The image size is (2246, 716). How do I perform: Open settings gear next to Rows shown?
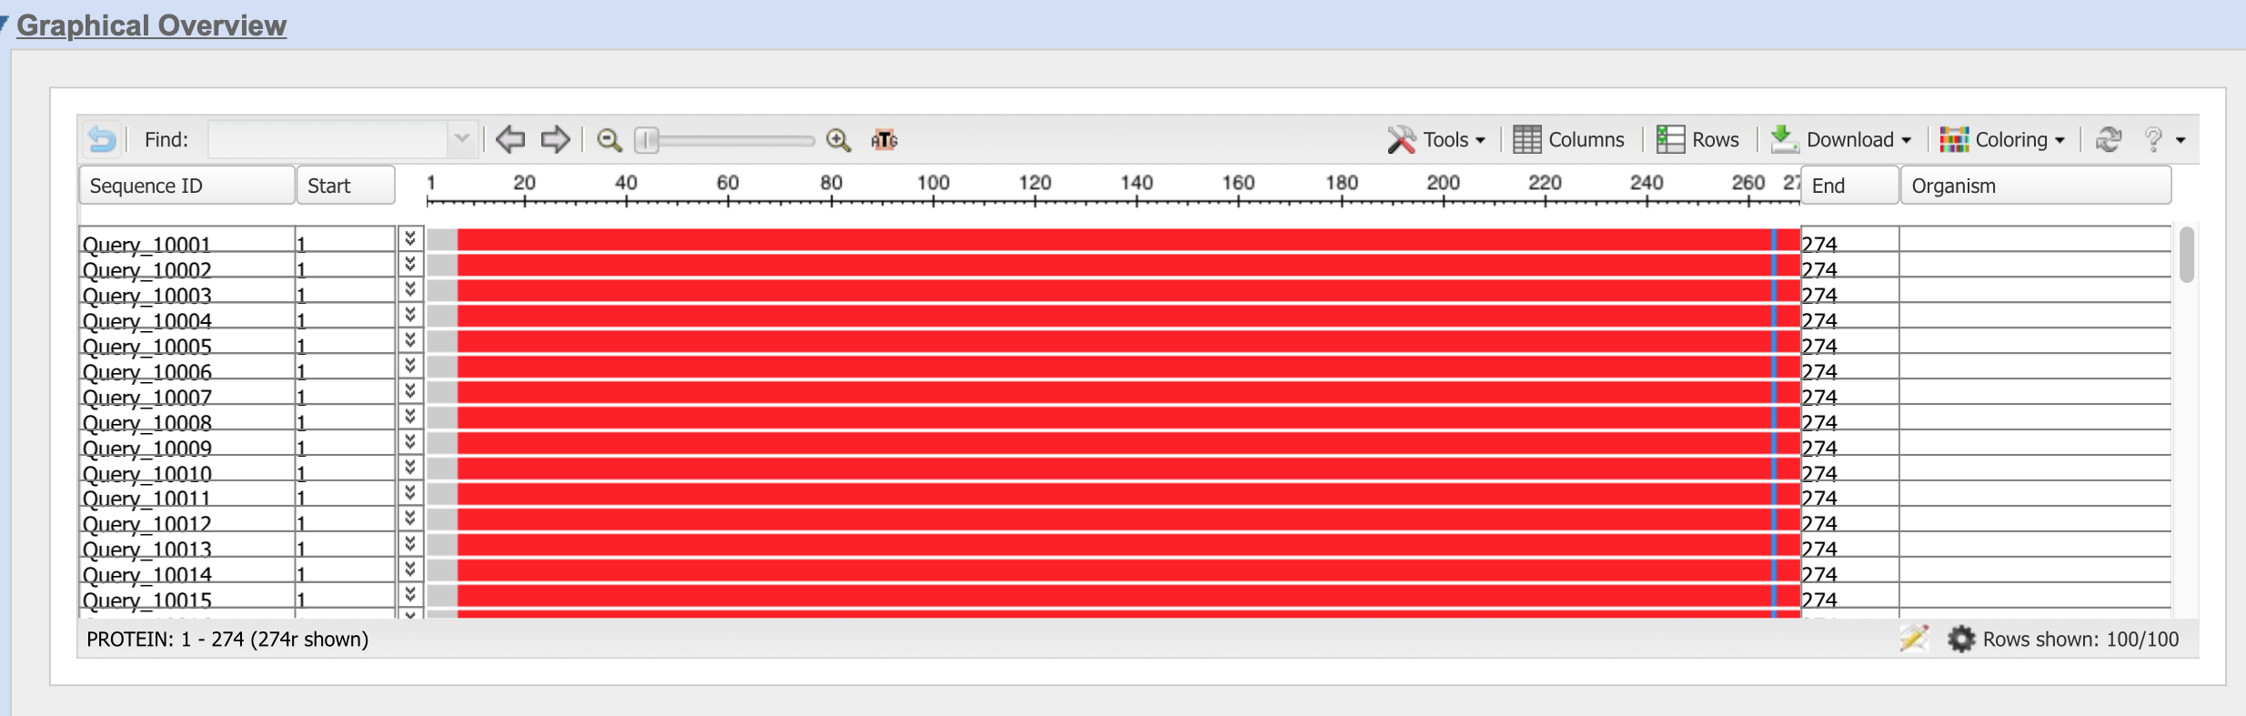(1961, 639)
